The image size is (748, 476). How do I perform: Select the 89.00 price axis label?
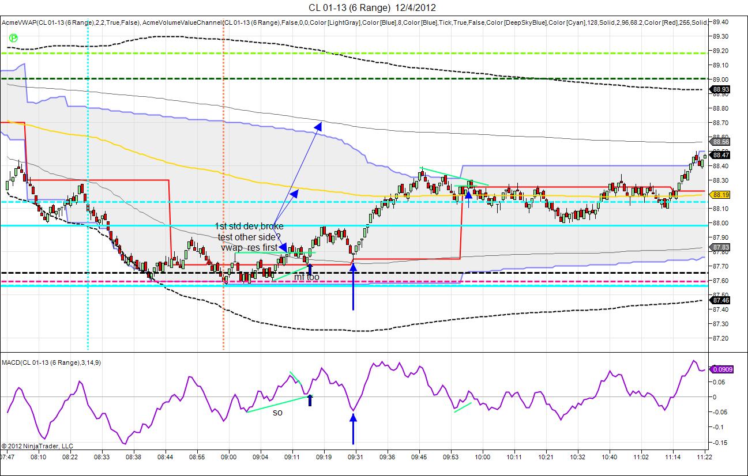point(721,80)
